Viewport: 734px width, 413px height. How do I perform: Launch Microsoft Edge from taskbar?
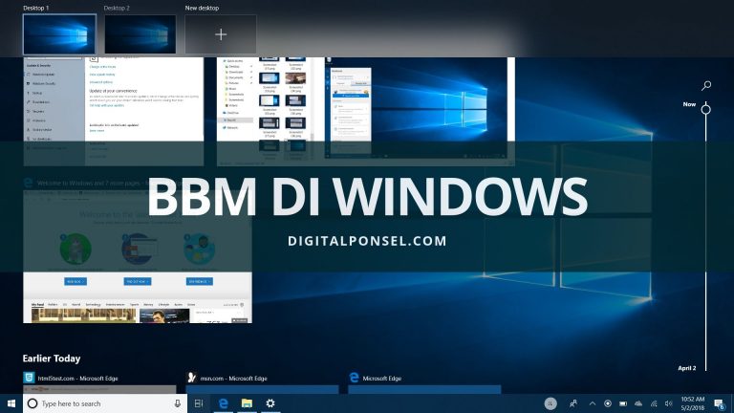pyautogui.click(x=223, y=404)
